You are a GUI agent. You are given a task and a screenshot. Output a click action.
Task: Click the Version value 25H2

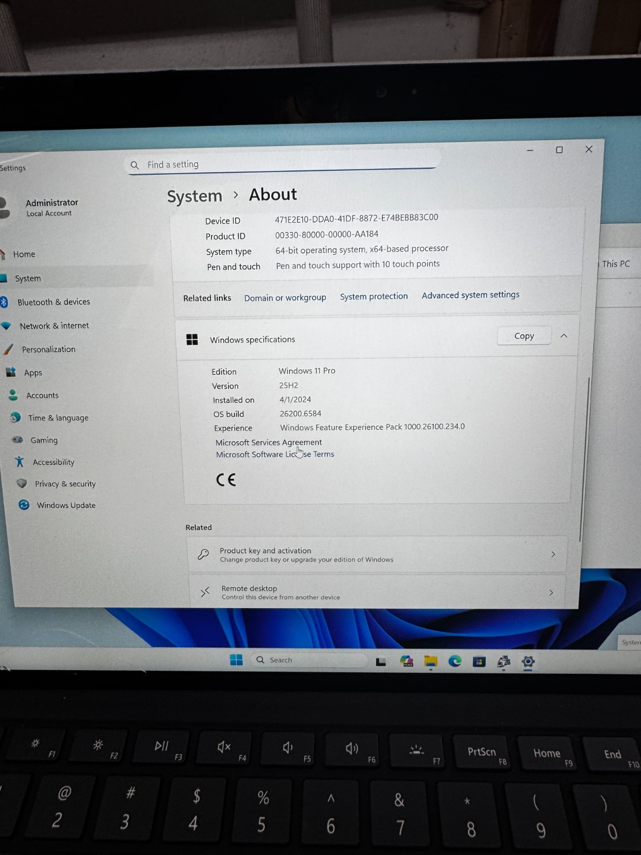pos(288,385)
